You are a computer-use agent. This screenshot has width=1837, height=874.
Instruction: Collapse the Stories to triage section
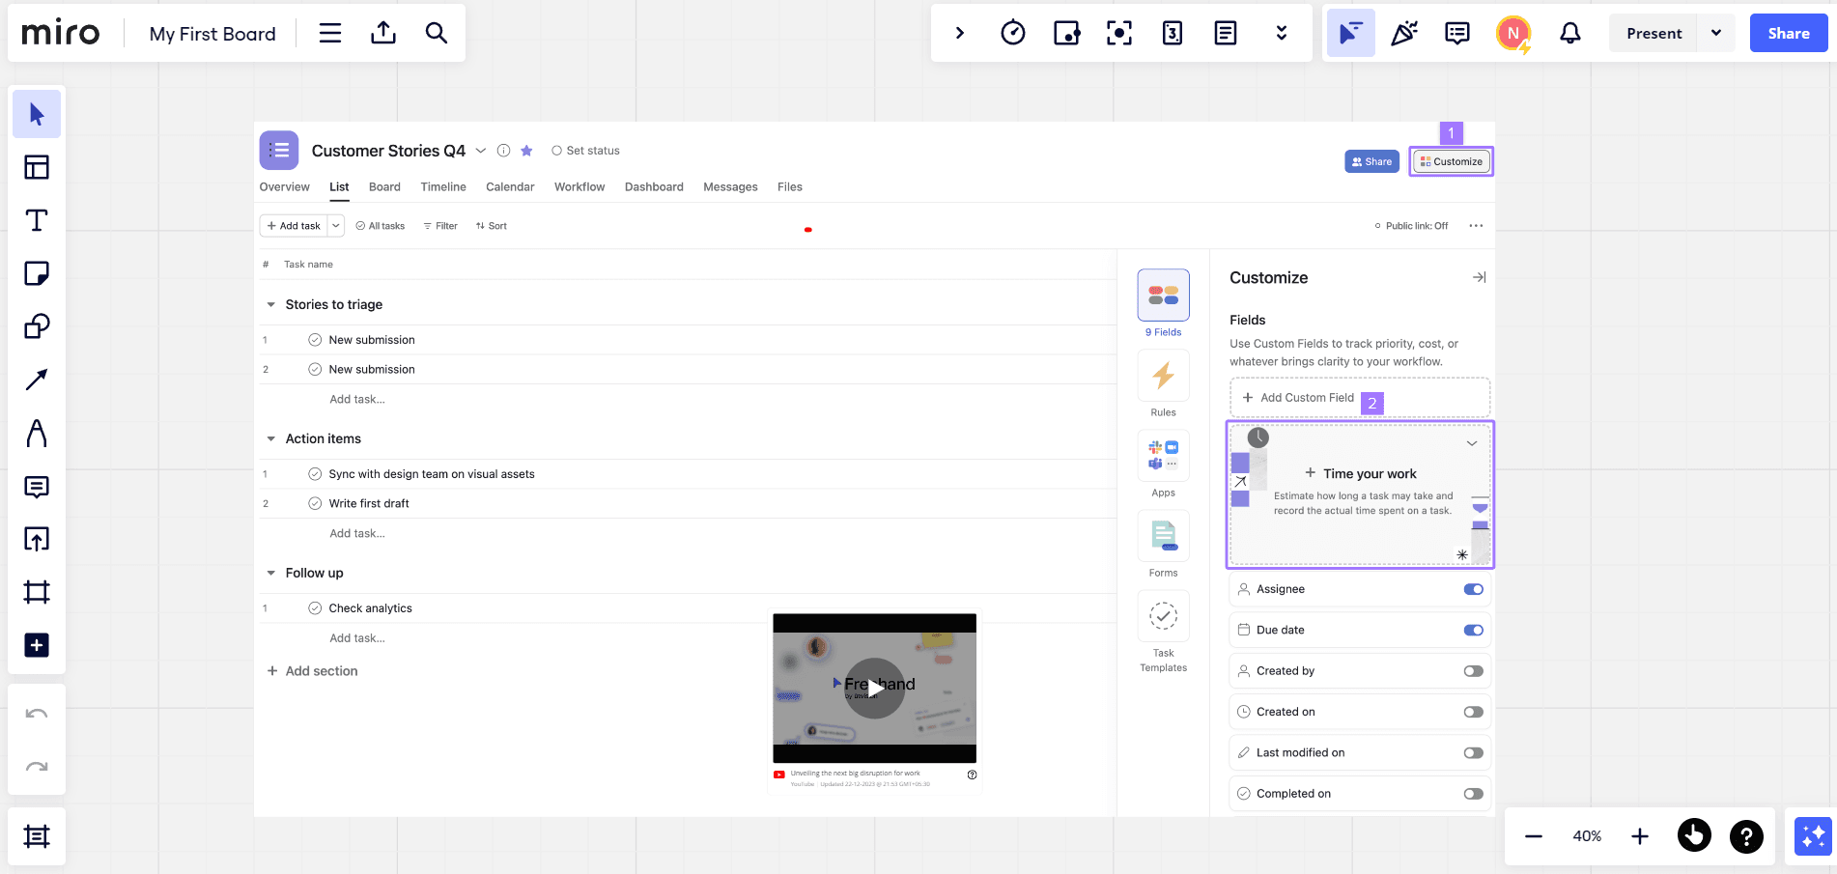271,304
